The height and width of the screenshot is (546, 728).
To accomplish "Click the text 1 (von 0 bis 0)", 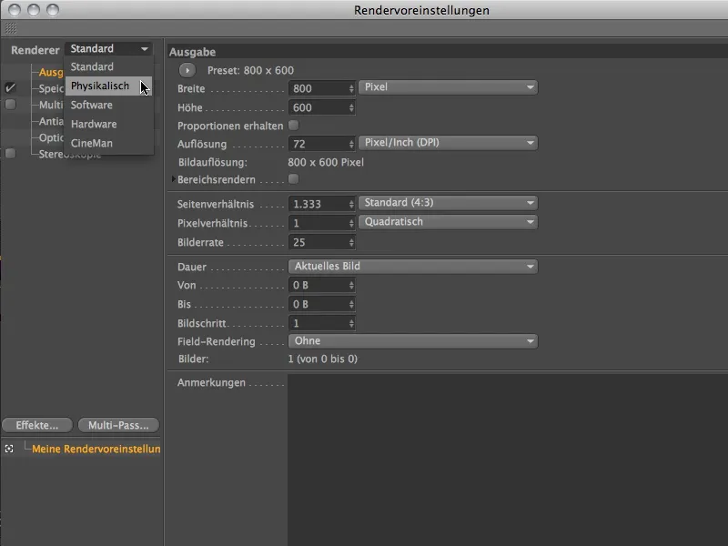I will [323, 359].
